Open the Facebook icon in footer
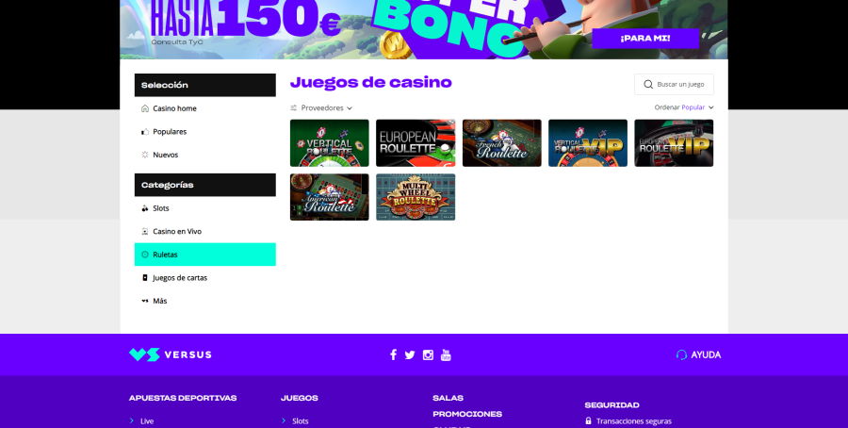Image resolution: width=848 pixels, height=428 pixels. [x=393, y=354]
